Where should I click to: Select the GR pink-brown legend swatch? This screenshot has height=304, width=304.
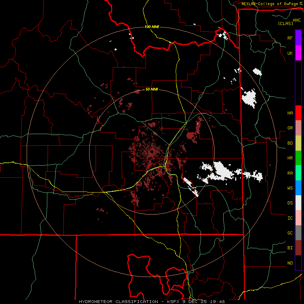pos(298,128)
